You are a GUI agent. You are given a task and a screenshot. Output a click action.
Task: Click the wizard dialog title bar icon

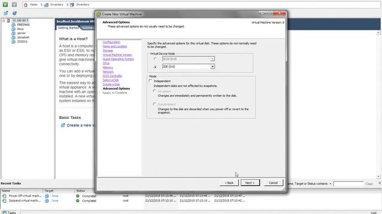coord(98,14)
